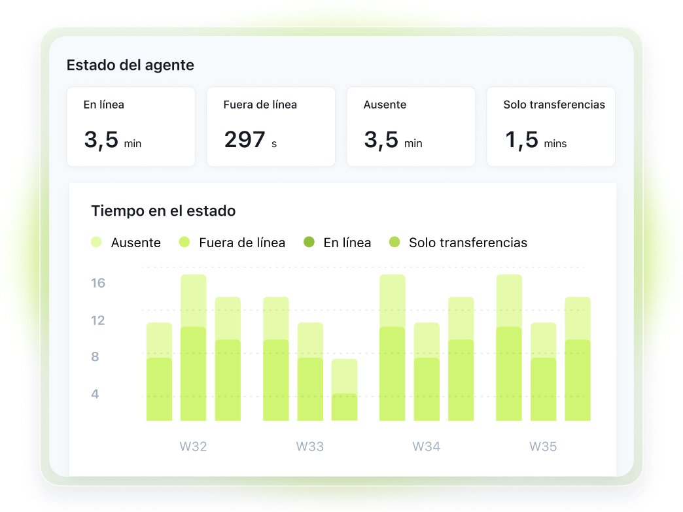Select the Solo transferencias 1,5 mins card
This screenshot has width=683, height=512.
550,127
